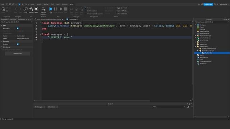Collapse the Attributes section
This screenshot has width=230, height=129.
1,47
